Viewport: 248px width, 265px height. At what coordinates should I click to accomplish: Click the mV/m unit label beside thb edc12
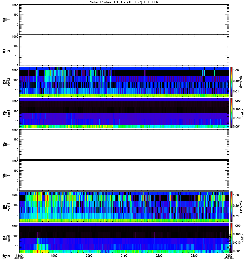[241, 82]
